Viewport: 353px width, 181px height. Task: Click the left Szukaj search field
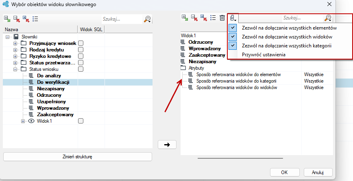[x=122, y=19]
